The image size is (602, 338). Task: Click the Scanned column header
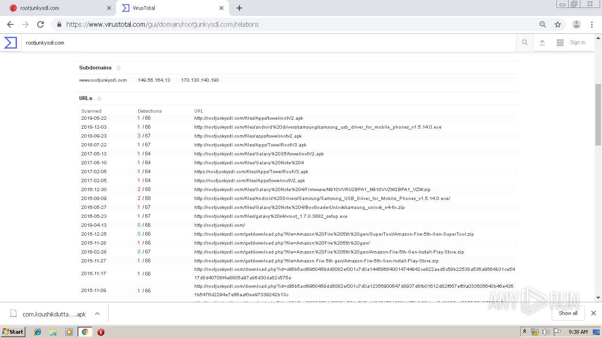pos(91,111)
